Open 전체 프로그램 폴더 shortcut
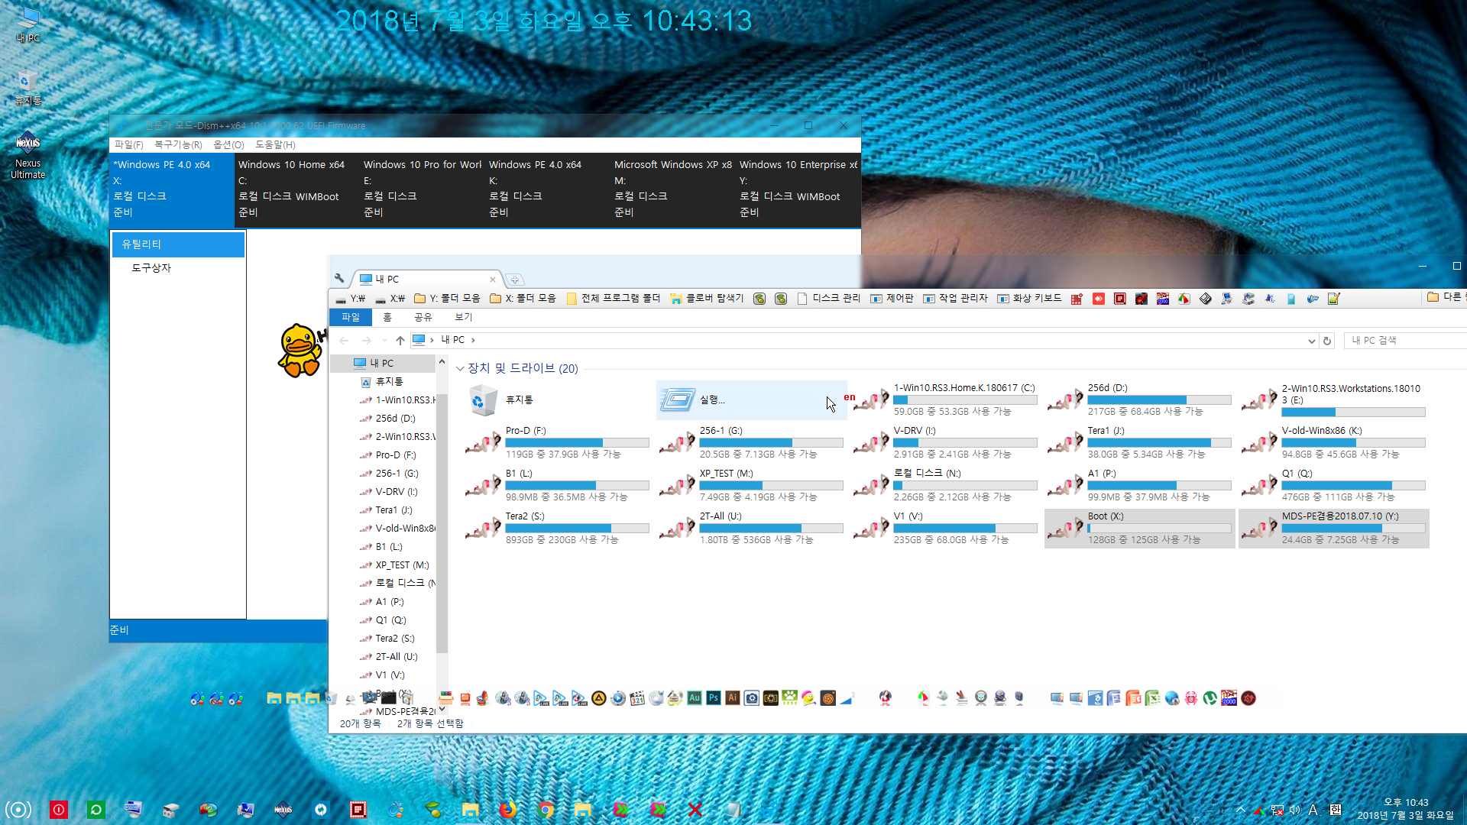1467x825 pixels. (613, 299)
